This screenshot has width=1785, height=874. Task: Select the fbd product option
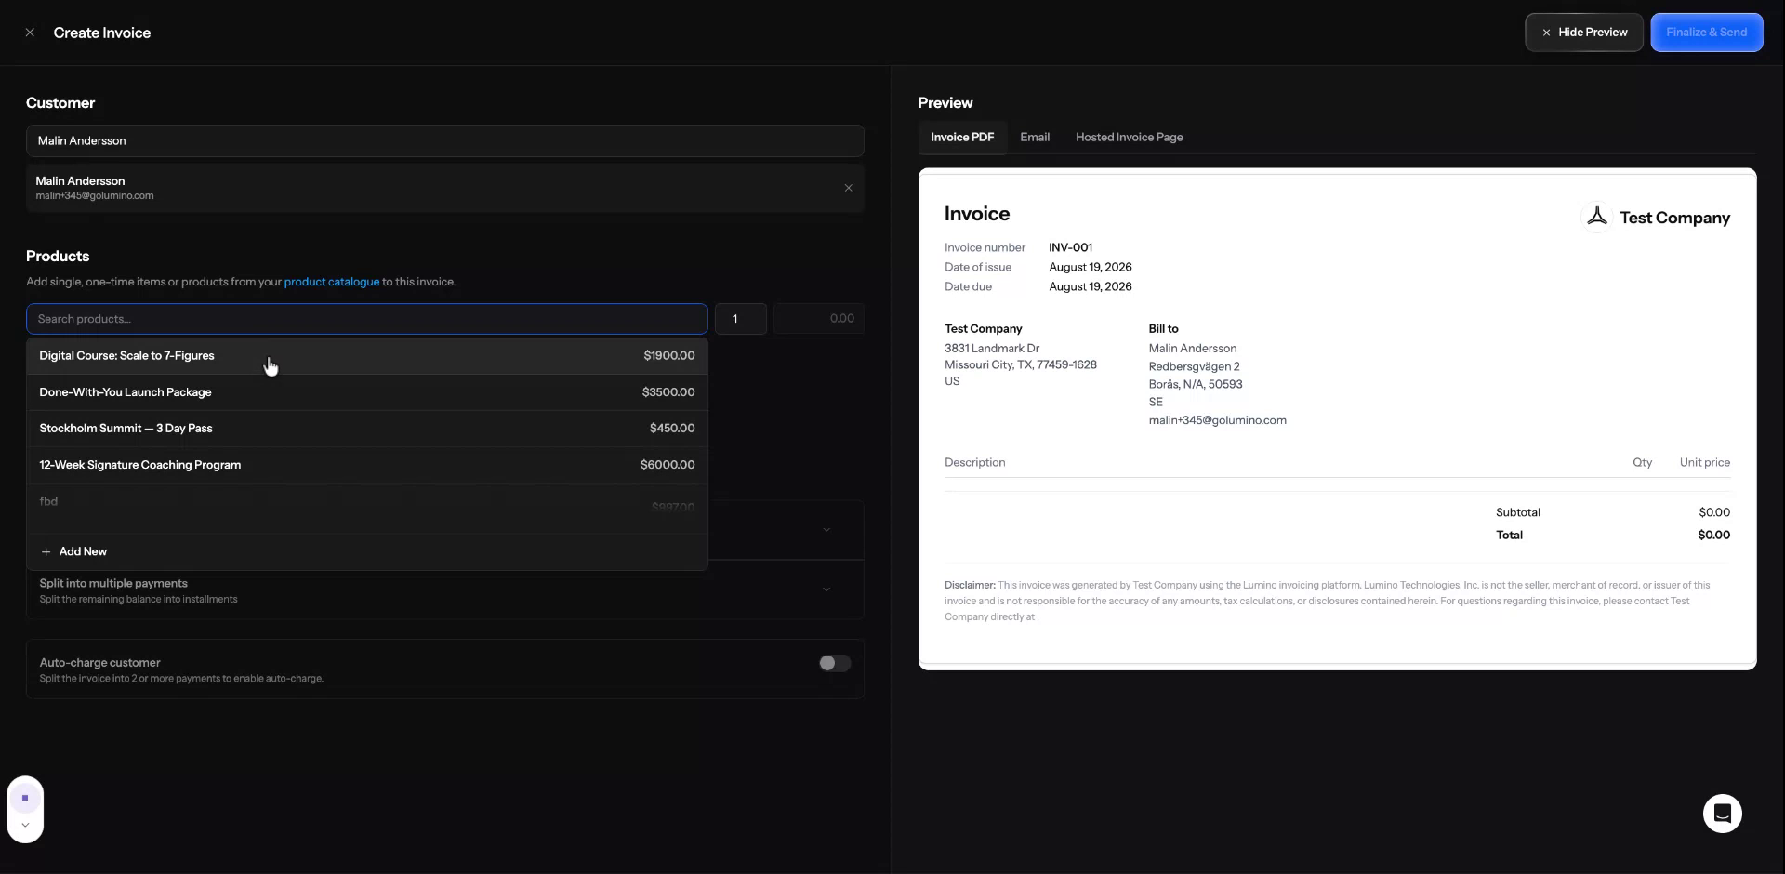click(366, 503)
